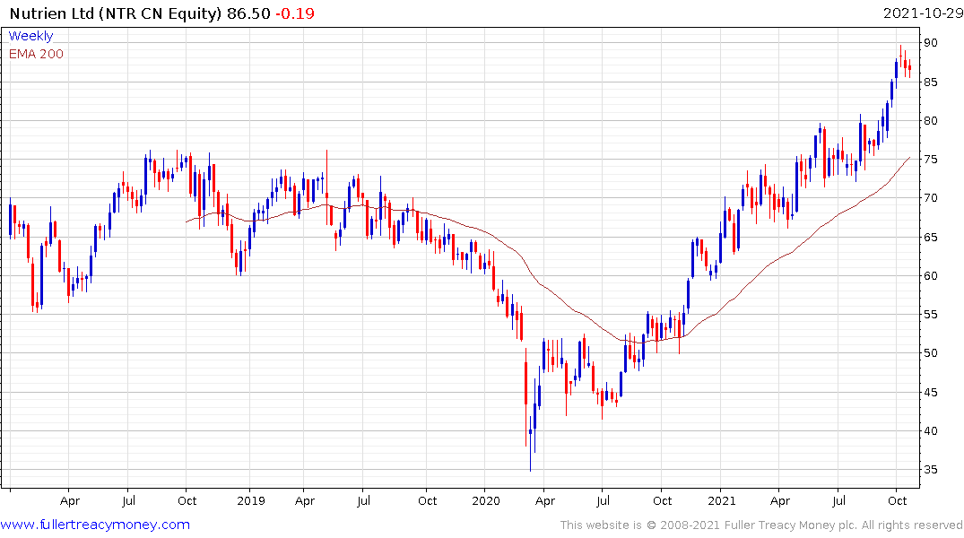964x538 pixels.
Task: Click the 45 price axis label
Action: [x=930, y=392]
